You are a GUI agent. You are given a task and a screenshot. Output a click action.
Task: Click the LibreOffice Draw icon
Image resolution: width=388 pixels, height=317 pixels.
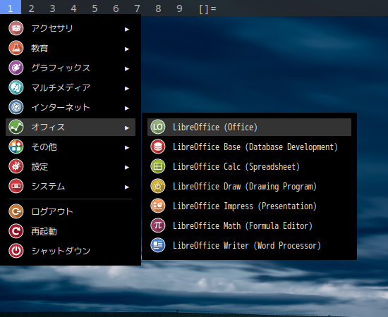pyautogui.click(x=158, y=186)
